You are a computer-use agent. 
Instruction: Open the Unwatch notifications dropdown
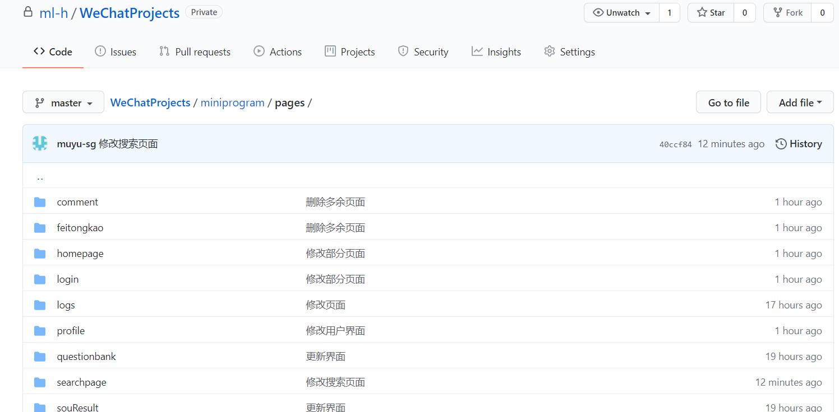tap(622, 12)
